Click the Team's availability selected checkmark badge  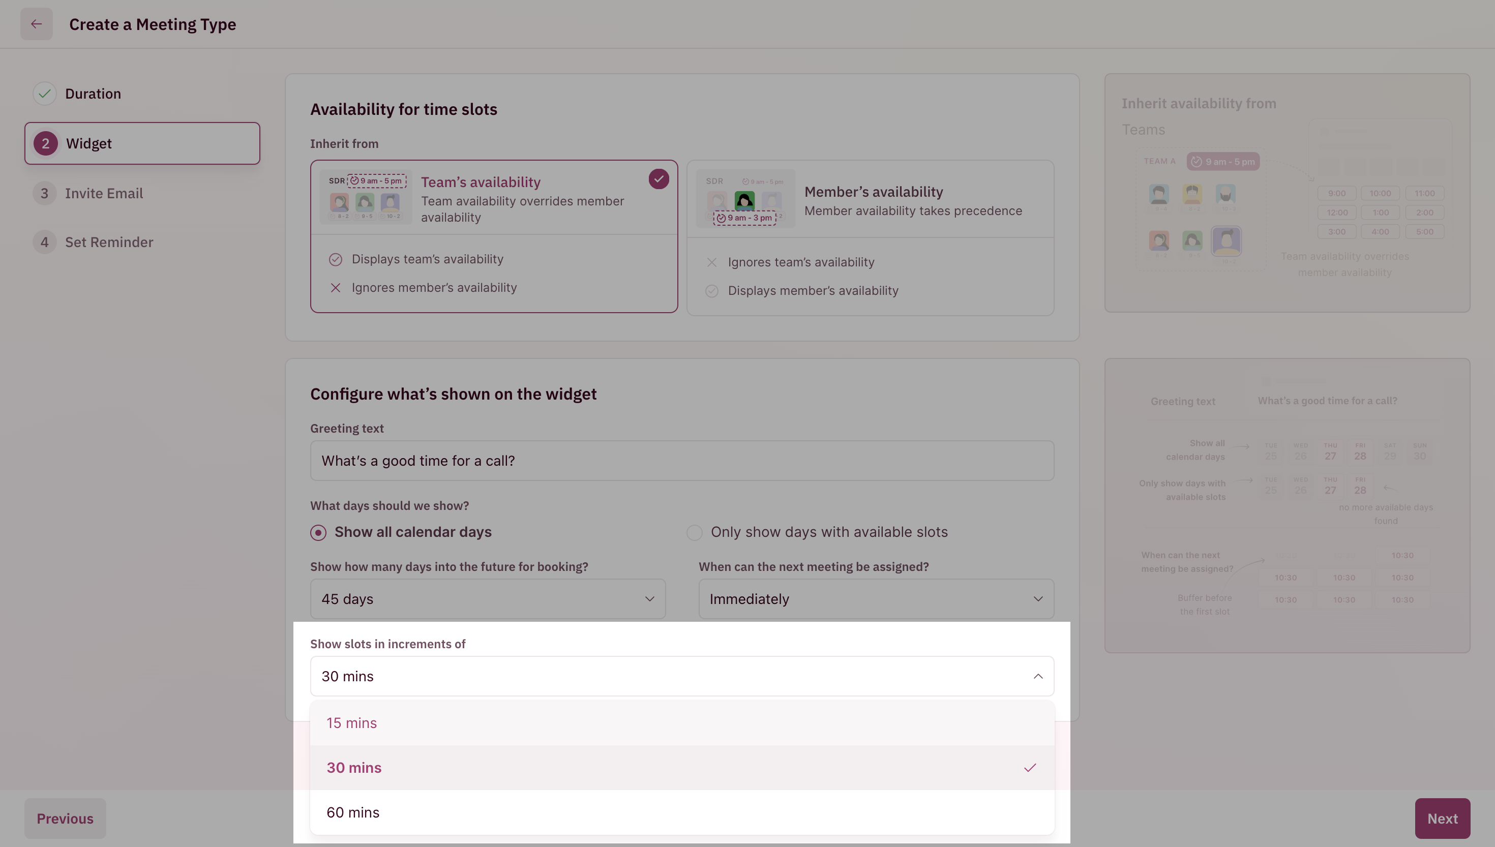click(659, 179)
